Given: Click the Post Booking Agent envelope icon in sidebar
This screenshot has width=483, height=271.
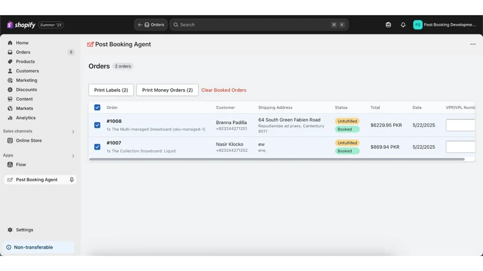Looking at the screenshot, I should [10, 179].
